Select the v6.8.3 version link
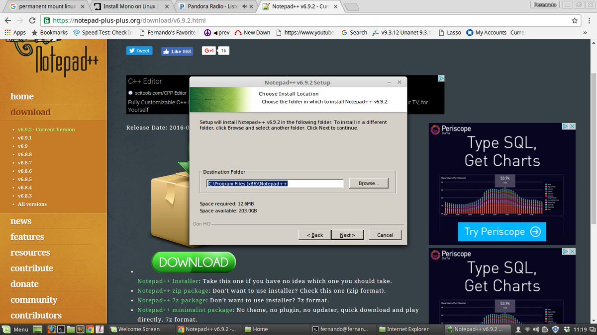This screenshot has height=335, width=597. [x=25, y=196]
